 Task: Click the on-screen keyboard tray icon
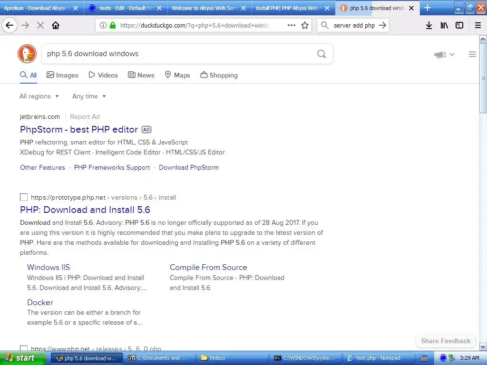tap(424, 358)
